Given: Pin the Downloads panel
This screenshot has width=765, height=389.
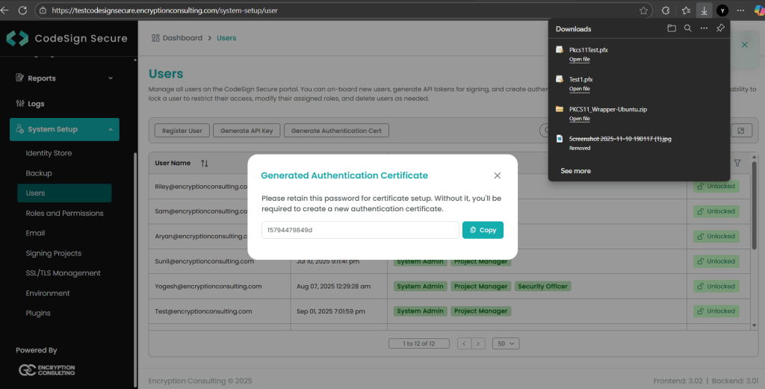Looking at the screenshot, I should coord(720,28).
